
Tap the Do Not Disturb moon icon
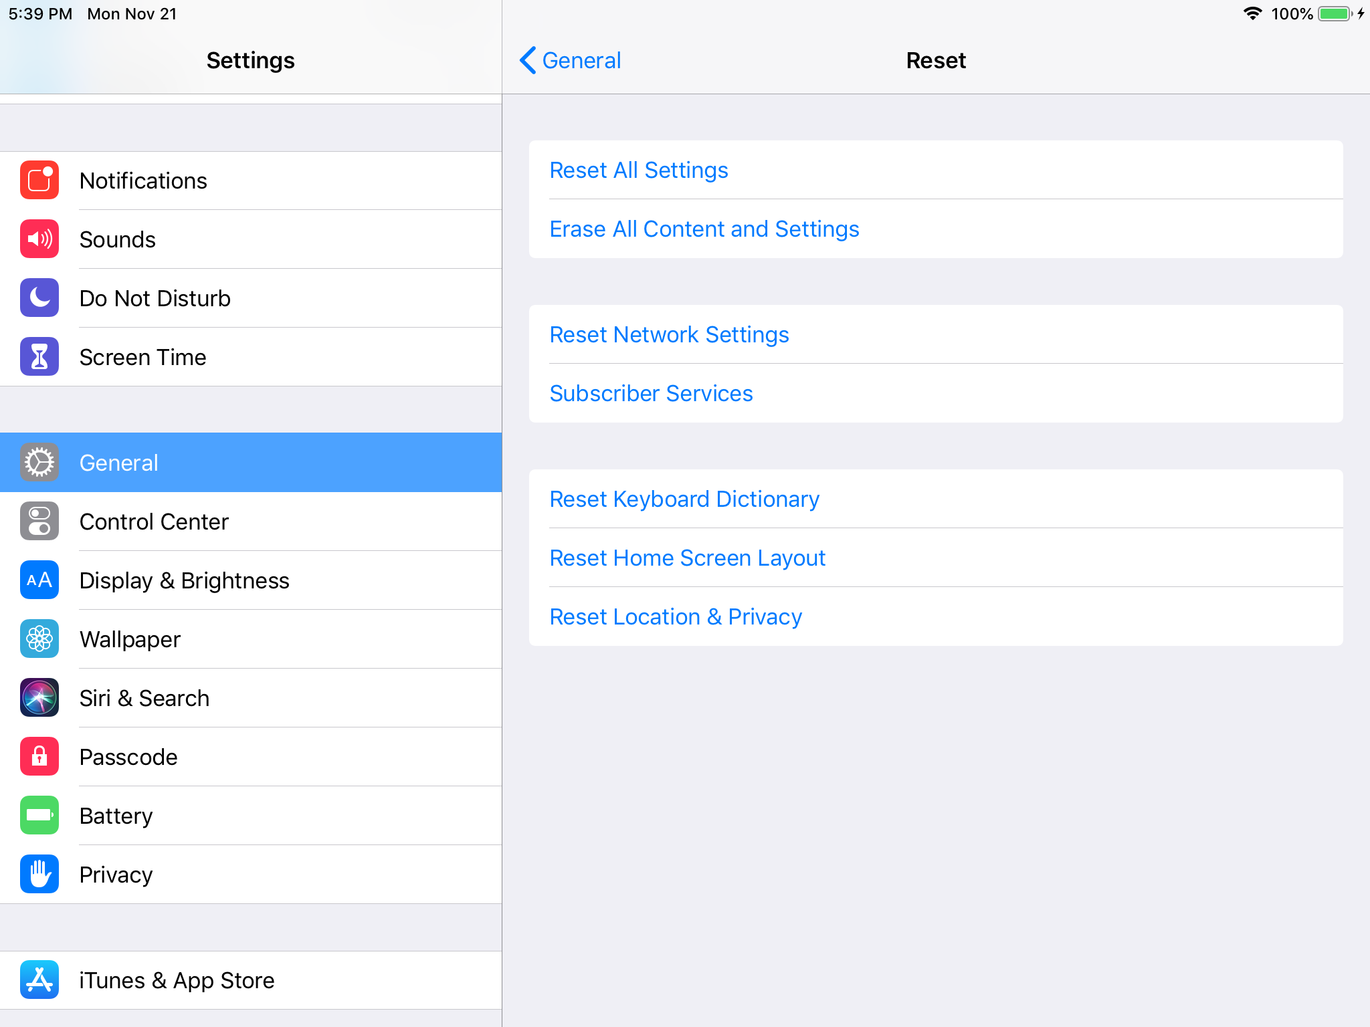[39, 298]
